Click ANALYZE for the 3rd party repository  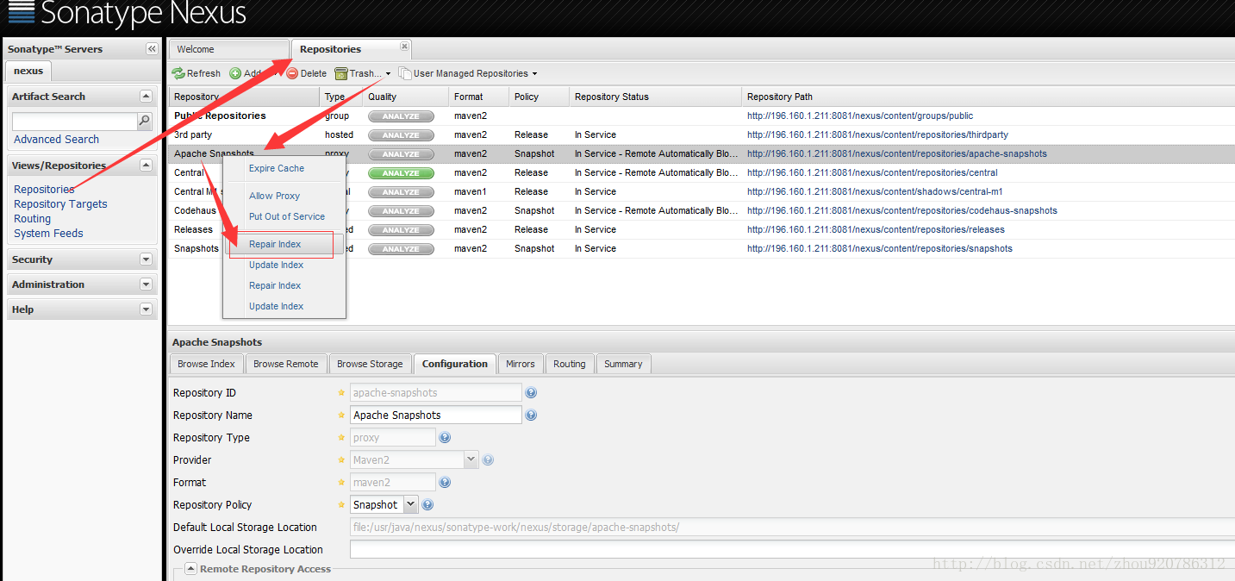401,135
